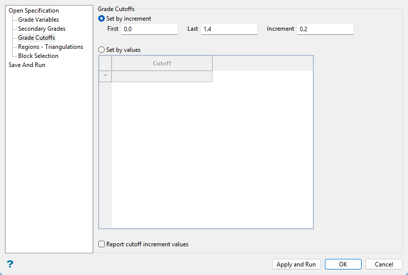Click the OK button
This screenshot has height=275, width=408.
343,264
